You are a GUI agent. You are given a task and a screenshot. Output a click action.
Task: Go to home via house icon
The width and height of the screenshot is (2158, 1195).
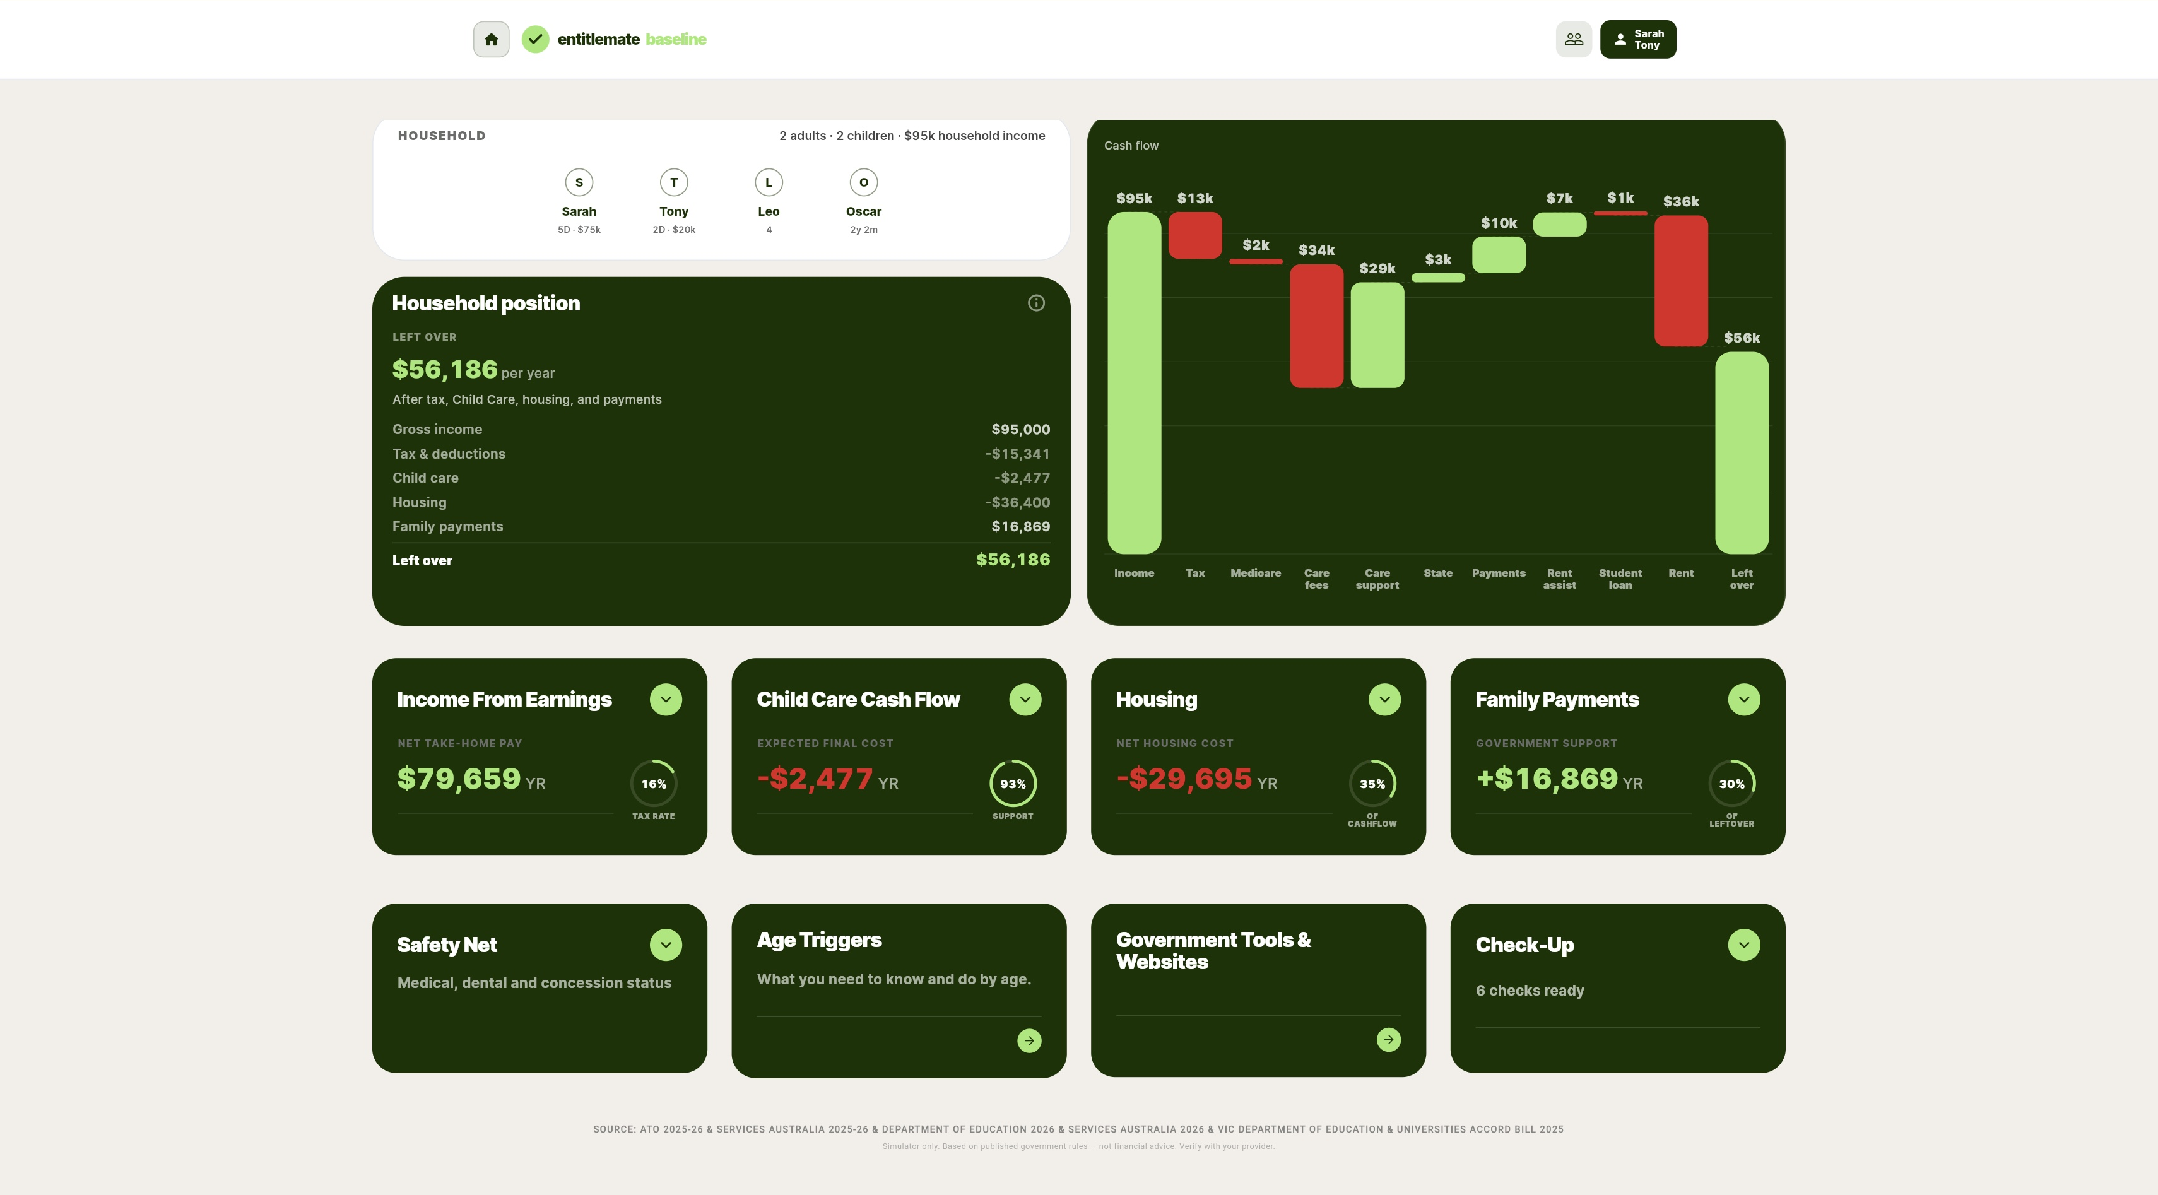point(491,39)
